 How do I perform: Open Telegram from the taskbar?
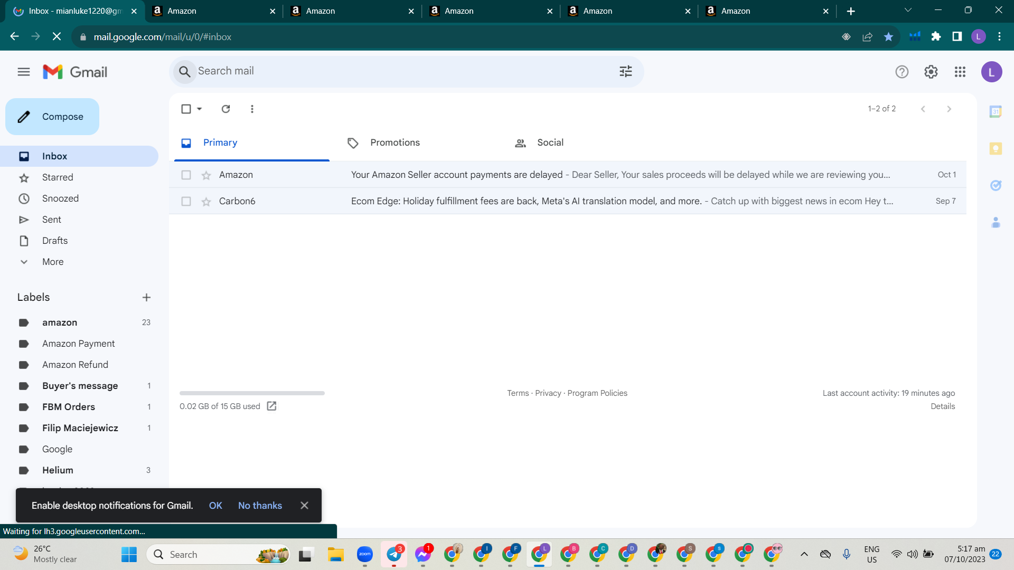click(x=394, y=554)
